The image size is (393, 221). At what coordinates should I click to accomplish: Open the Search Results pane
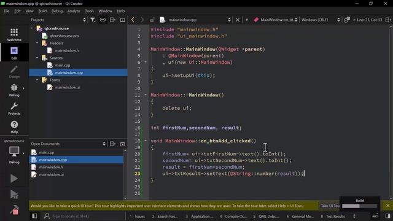point(165,216)
